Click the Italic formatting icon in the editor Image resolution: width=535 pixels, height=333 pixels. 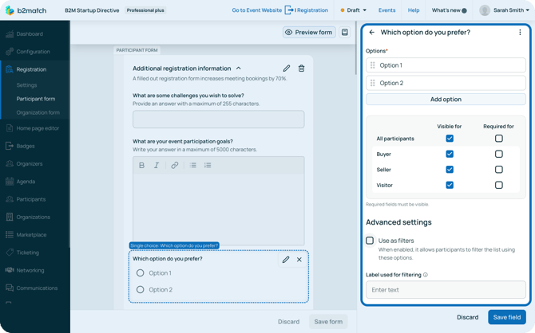click(157, 166)
